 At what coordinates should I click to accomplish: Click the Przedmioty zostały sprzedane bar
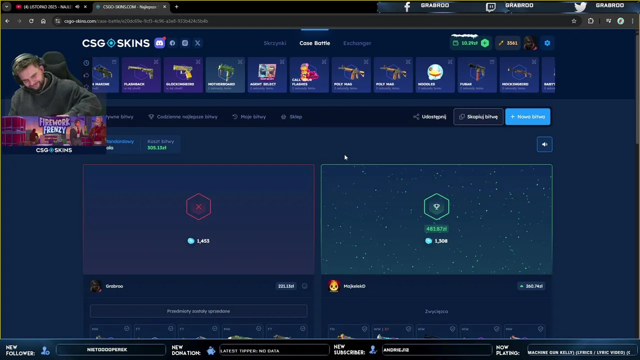tap(198, 311)
